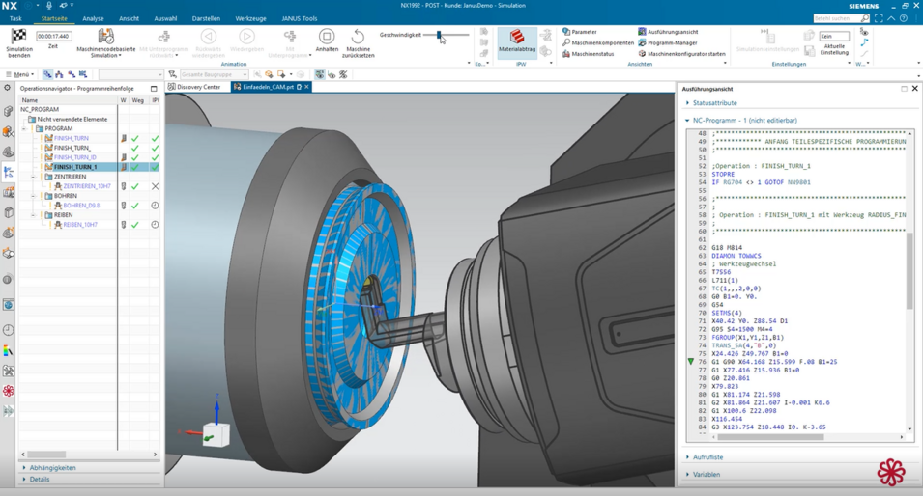Open Maschinenkomponenten view

598,42
